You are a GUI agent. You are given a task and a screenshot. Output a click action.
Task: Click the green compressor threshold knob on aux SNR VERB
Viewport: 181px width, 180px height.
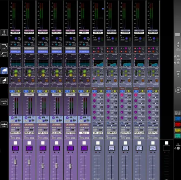(x=16, y=71)
